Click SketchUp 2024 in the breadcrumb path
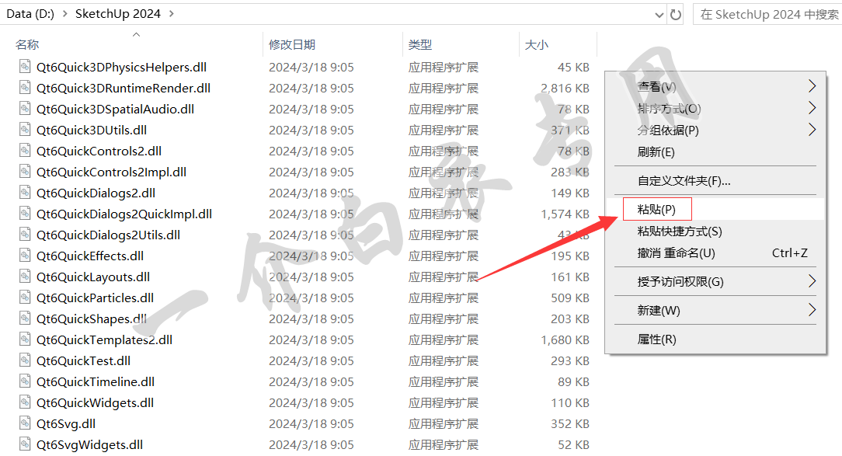The height and width of the screenshot is (456, 842). [x=117, y=14]
